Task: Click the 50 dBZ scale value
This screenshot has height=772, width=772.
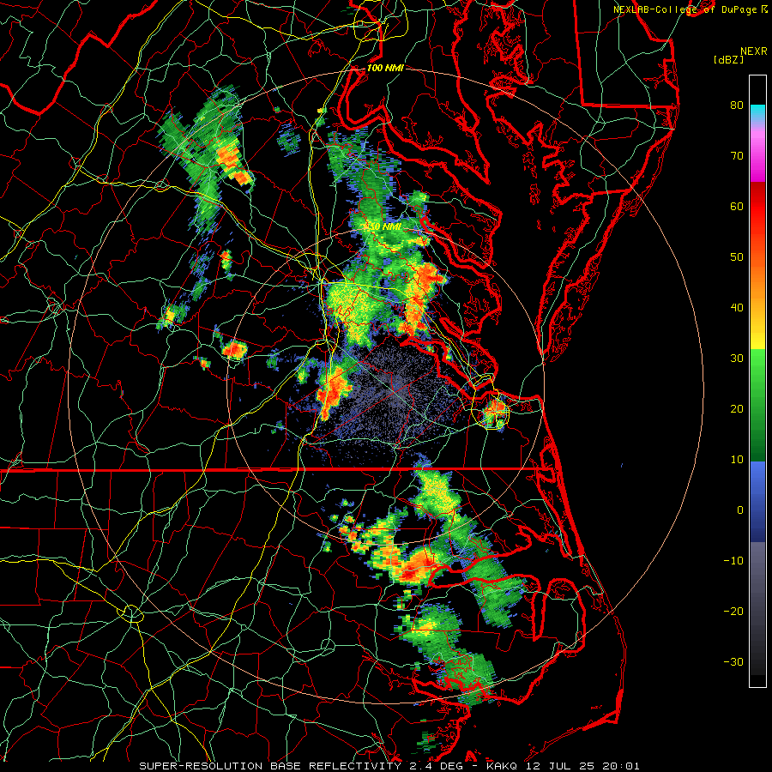Action: 737,257
